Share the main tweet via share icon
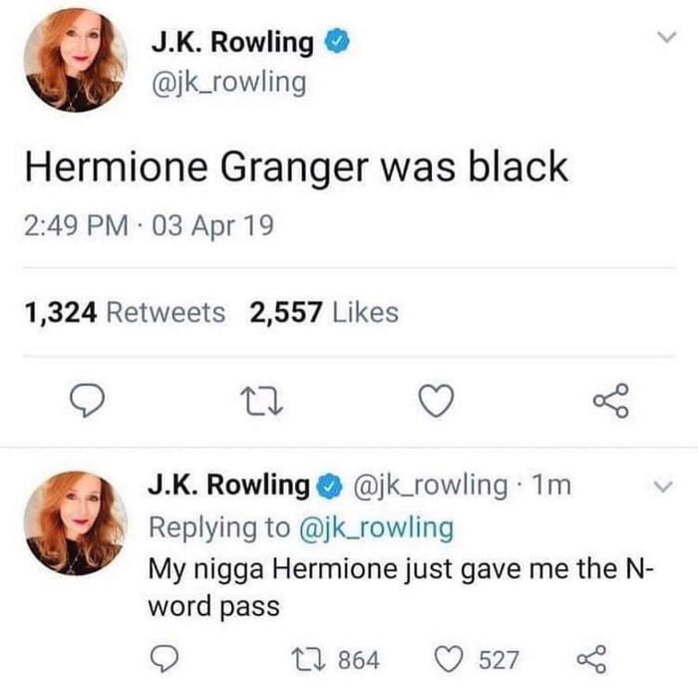Viewport: 698px width, 687px height. pos(611,400)
